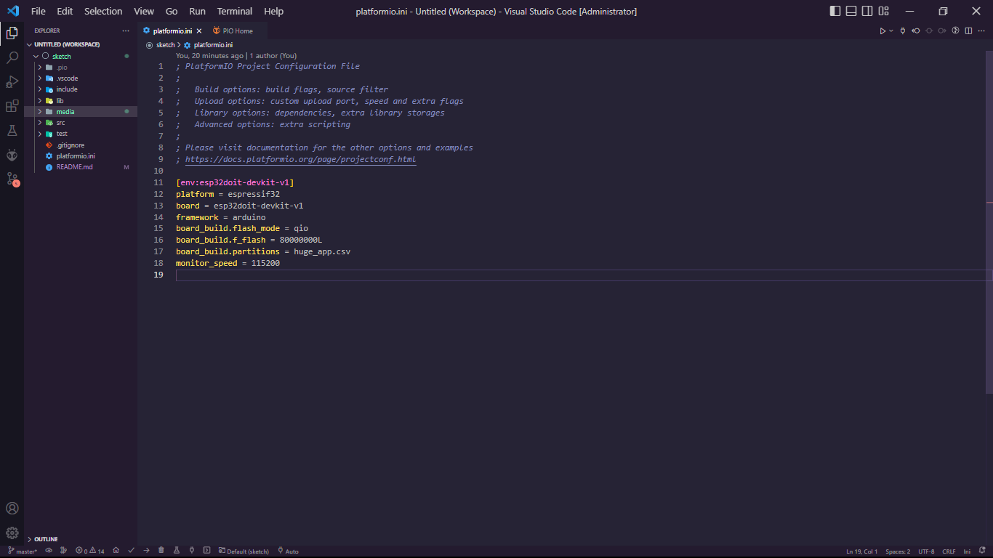Screen dimensions: 993x558
Task: Open the Run and Debug view
Action: click(x=12, y=81)
